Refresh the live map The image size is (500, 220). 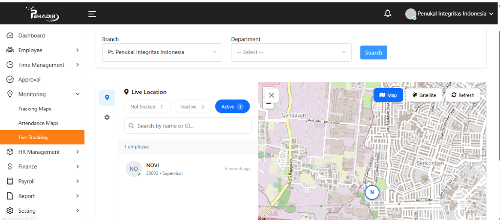click(463, 95)
